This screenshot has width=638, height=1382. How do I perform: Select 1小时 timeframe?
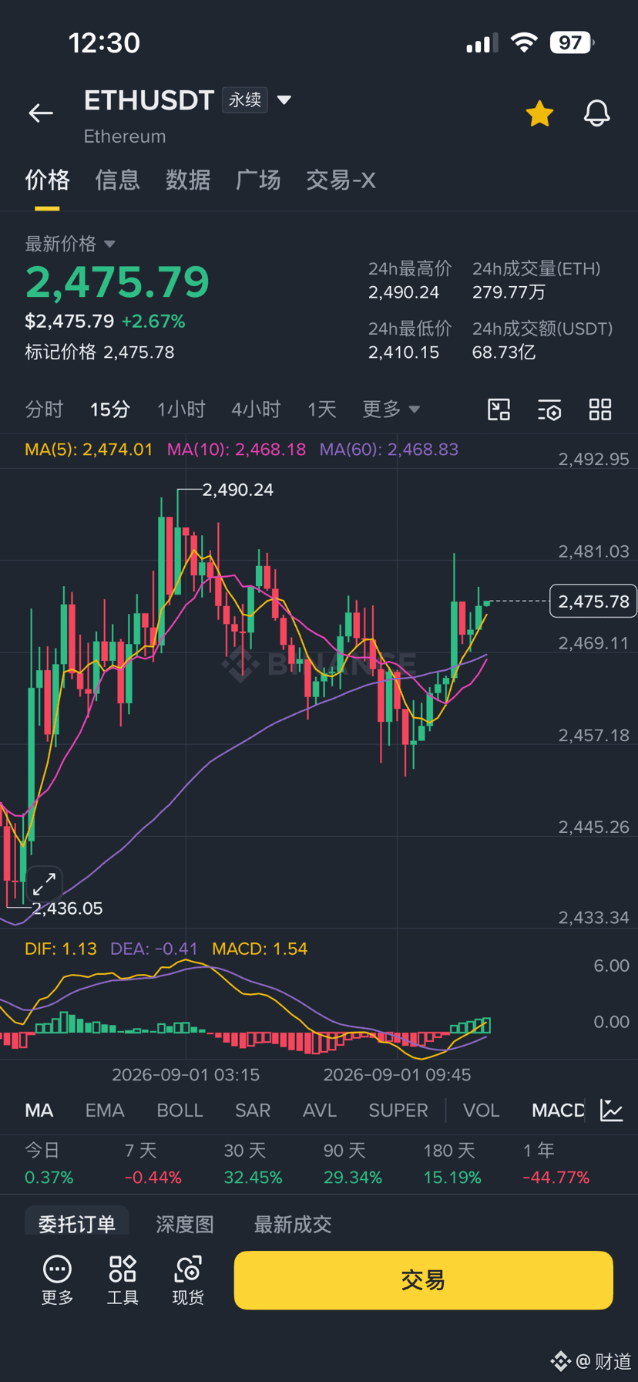181,409
